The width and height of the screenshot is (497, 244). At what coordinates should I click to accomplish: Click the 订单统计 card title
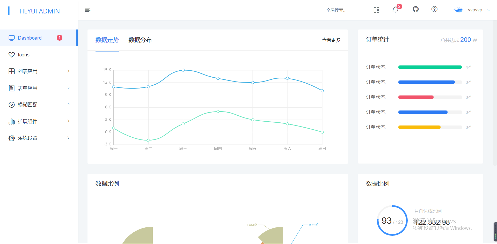[377, 40]
